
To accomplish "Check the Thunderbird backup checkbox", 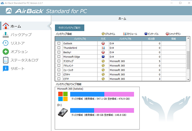I will tap(59, 48).
